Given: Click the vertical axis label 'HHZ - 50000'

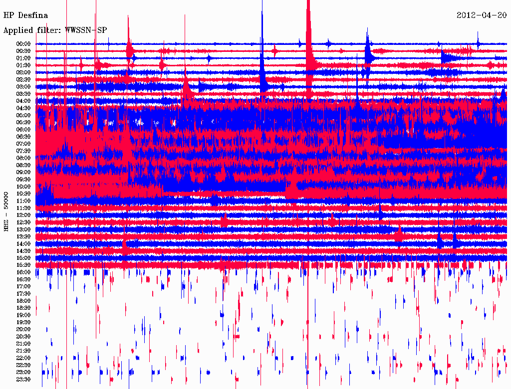Looking at the screenshot, I should (x=6, y=211).
